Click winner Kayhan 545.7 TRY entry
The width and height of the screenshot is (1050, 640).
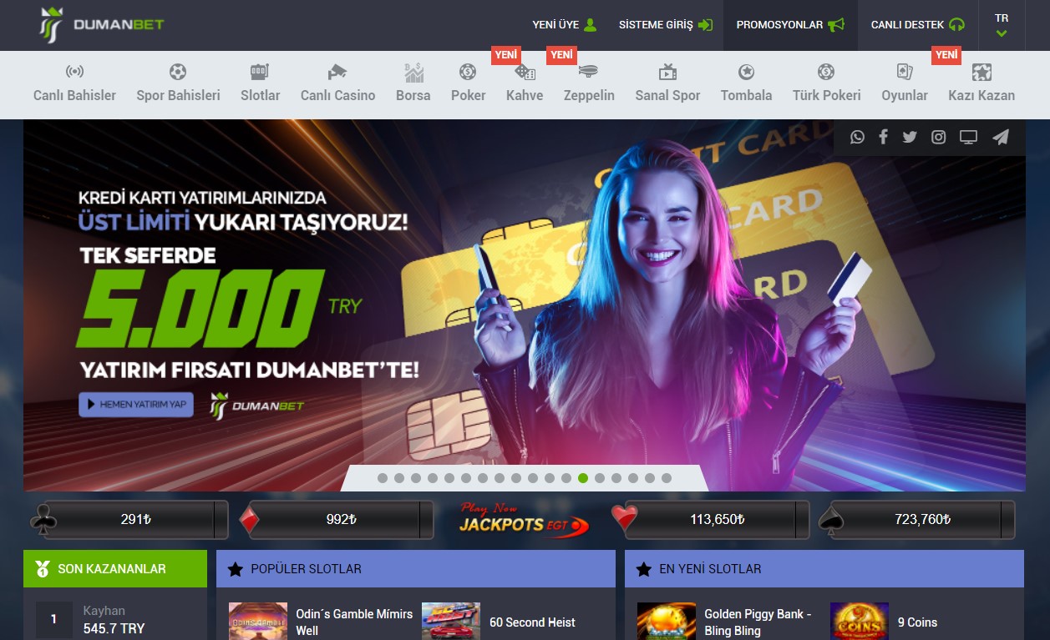point(115,620)
